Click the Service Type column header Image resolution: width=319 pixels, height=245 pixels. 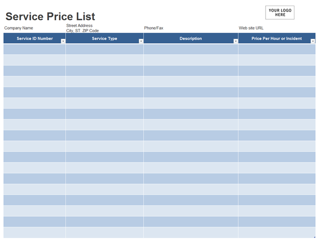(x=104, y=39)
